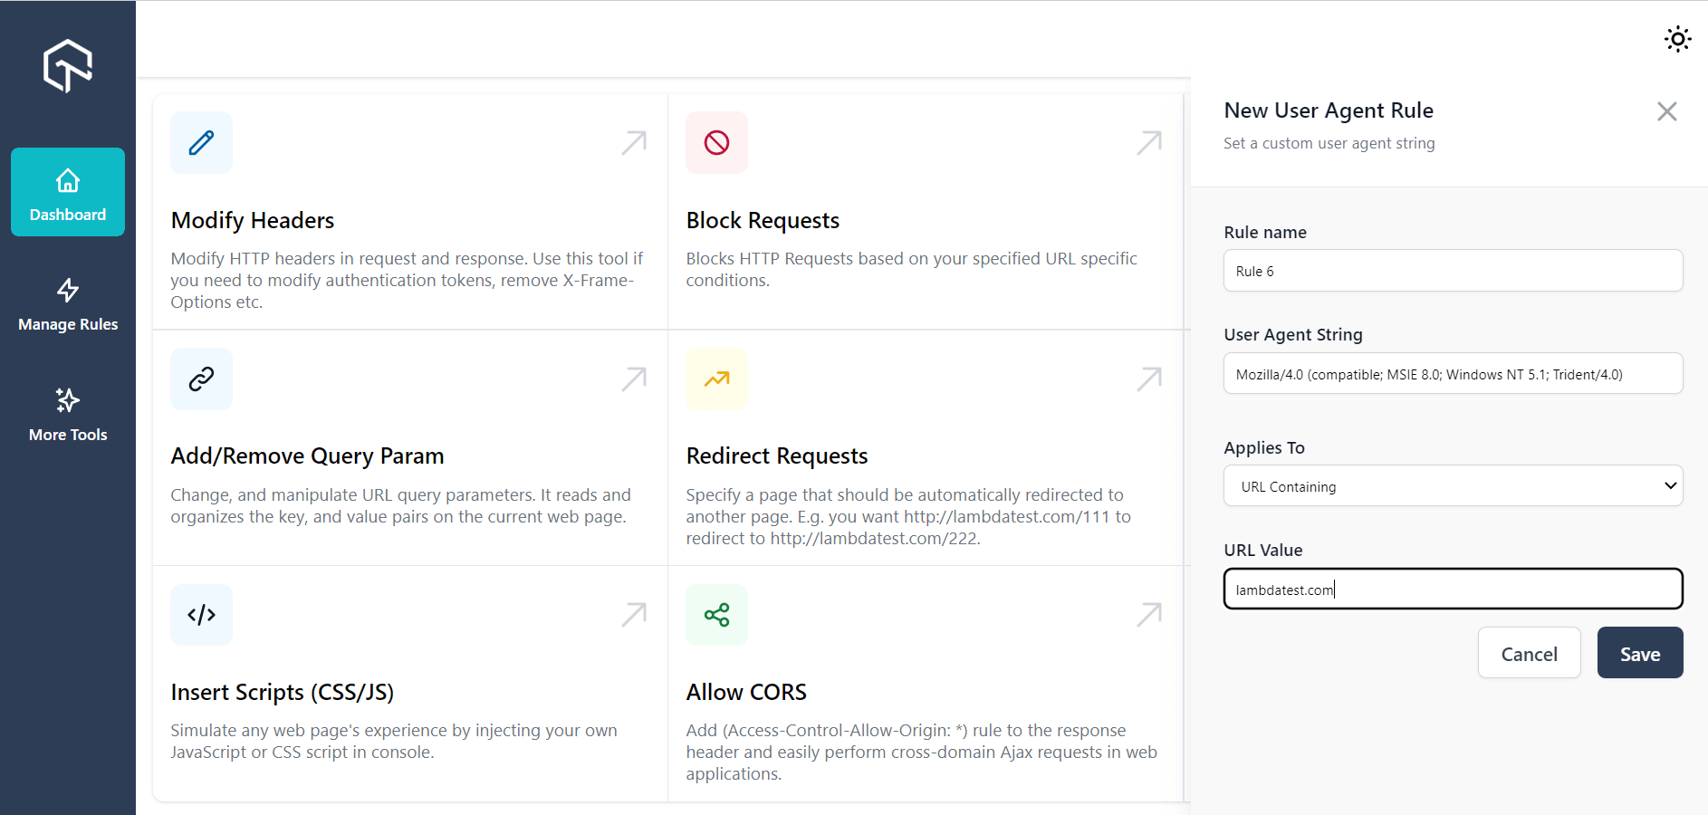Toggle the light/dark theme sun icon
Image resolution: width=1708 pixels, height=815 pixels.
coord(1677,39)
